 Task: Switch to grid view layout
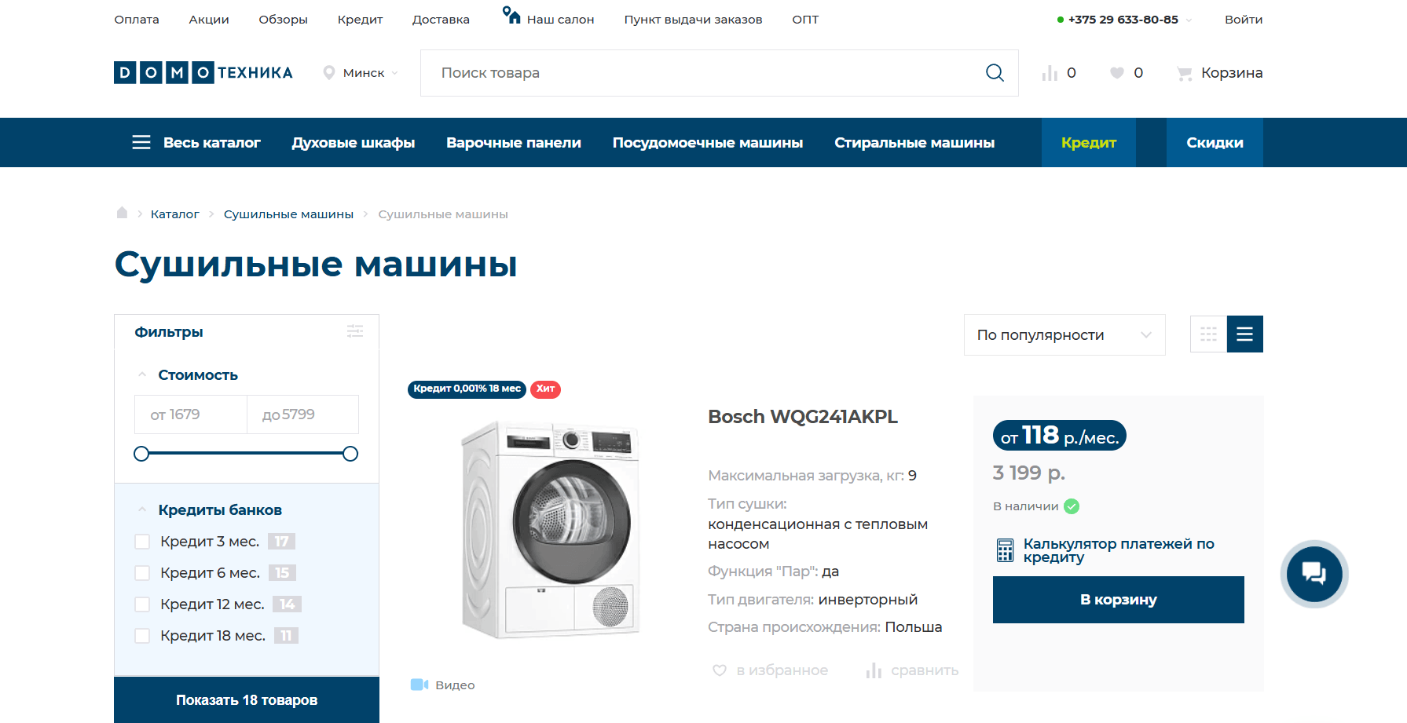point(1208,334)
